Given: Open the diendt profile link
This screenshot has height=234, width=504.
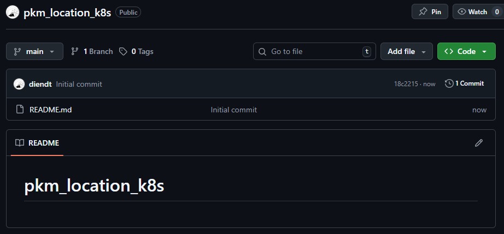Looking at the screenshot, I should [40, 84].
